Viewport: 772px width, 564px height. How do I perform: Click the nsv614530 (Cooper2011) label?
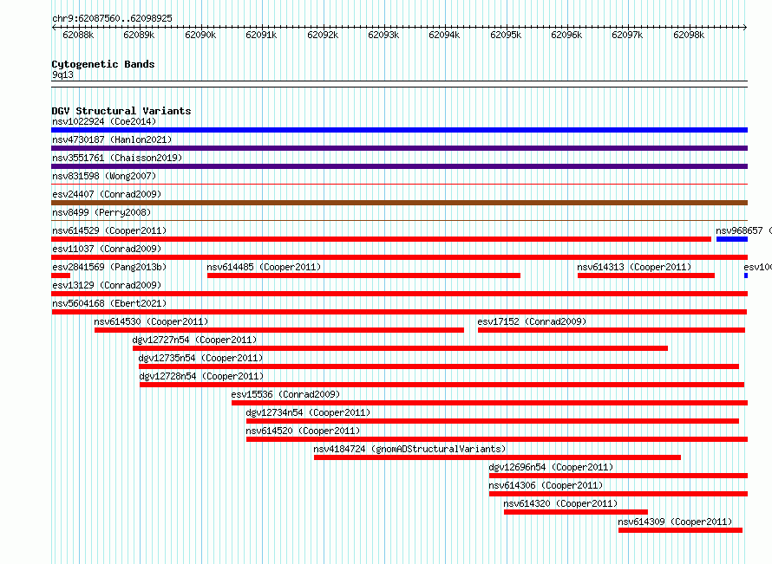click(151, 321)
